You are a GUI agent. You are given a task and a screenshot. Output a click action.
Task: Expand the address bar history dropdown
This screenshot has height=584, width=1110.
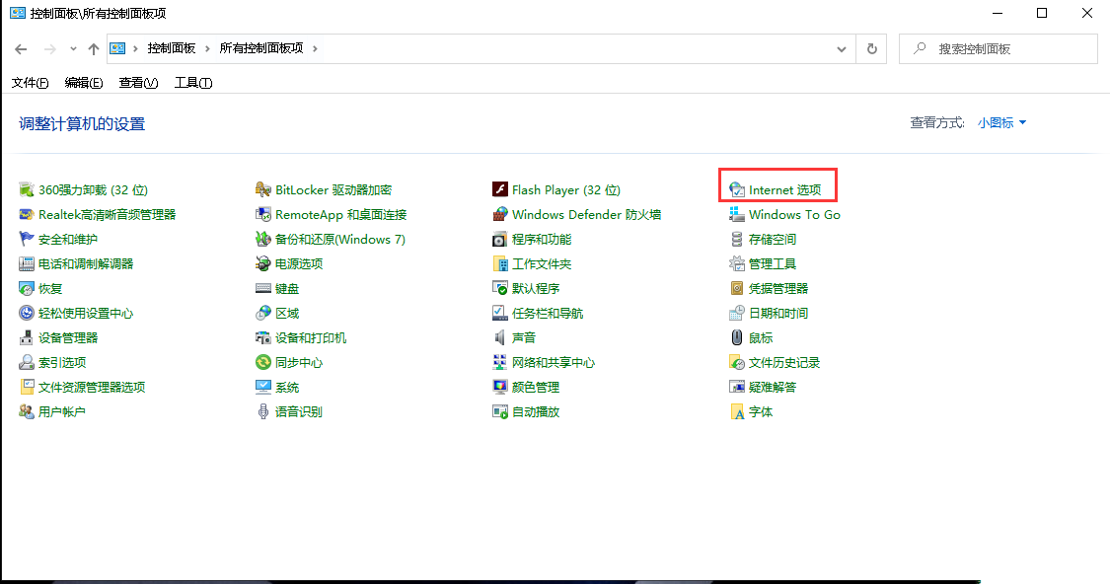[841, 49]
